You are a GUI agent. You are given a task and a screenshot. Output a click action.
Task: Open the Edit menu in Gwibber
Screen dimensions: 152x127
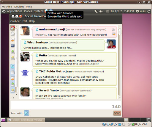[x=25, y=21]
